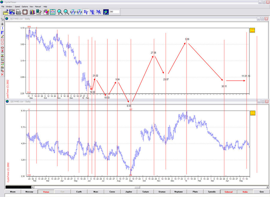The height and width of the screenshot is (197, 270).
Task: Toggle the Sidereal mode button
Action: click(228, 192)
